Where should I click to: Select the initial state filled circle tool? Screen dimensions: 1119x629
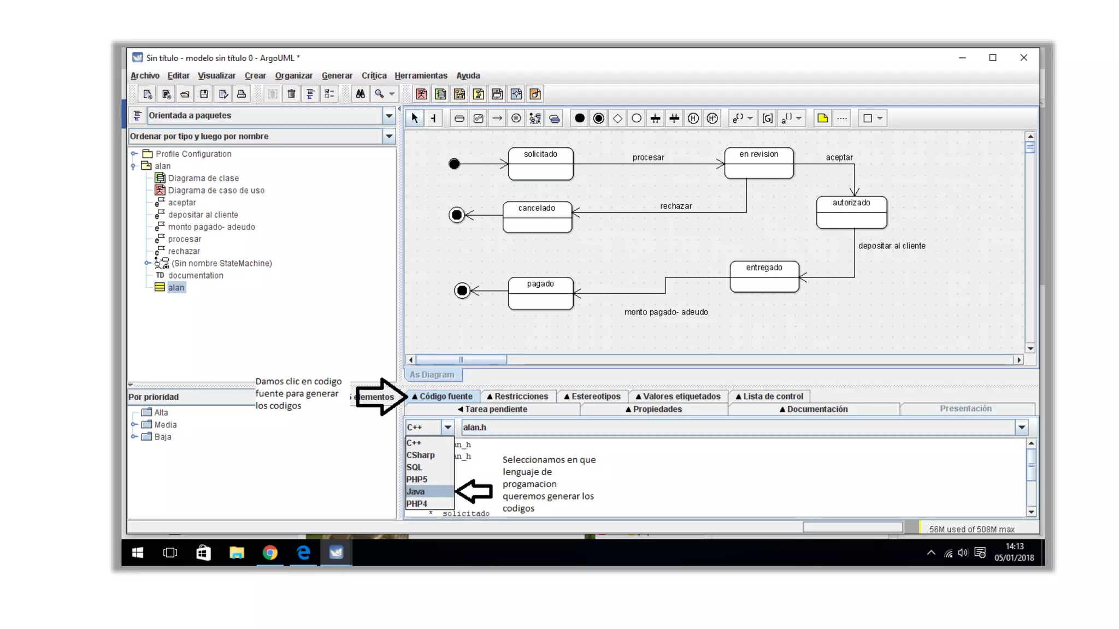click(x=580, y=118)
